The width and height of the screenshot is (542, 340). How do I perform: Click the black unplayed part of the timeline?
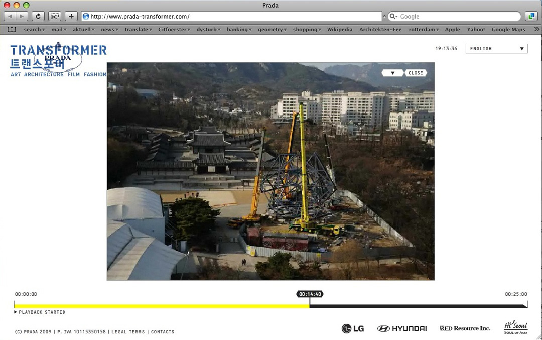[419, 306]
